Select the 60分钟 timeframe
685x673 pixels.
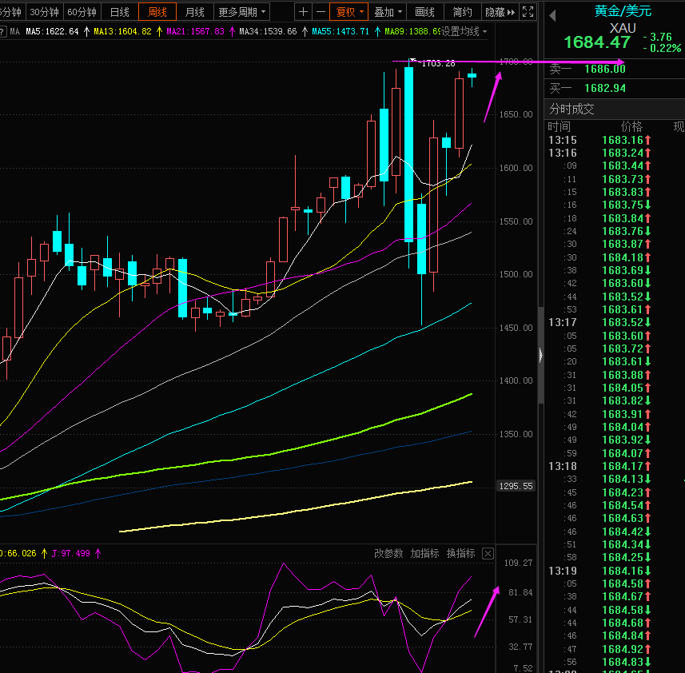pyautogui.click(x=82, y=12)
